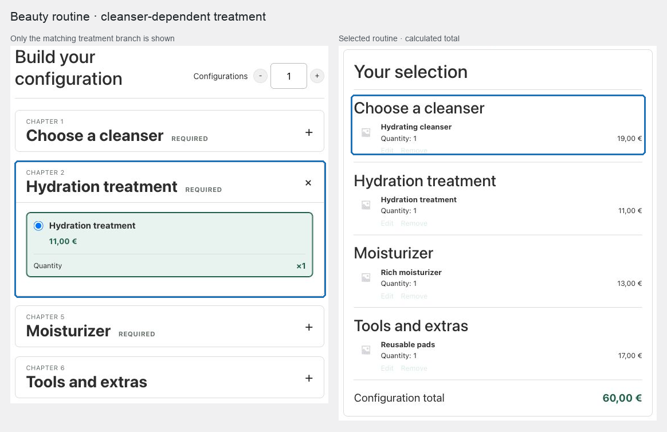Edit the Hydration treatment selection item

point(387,223)
